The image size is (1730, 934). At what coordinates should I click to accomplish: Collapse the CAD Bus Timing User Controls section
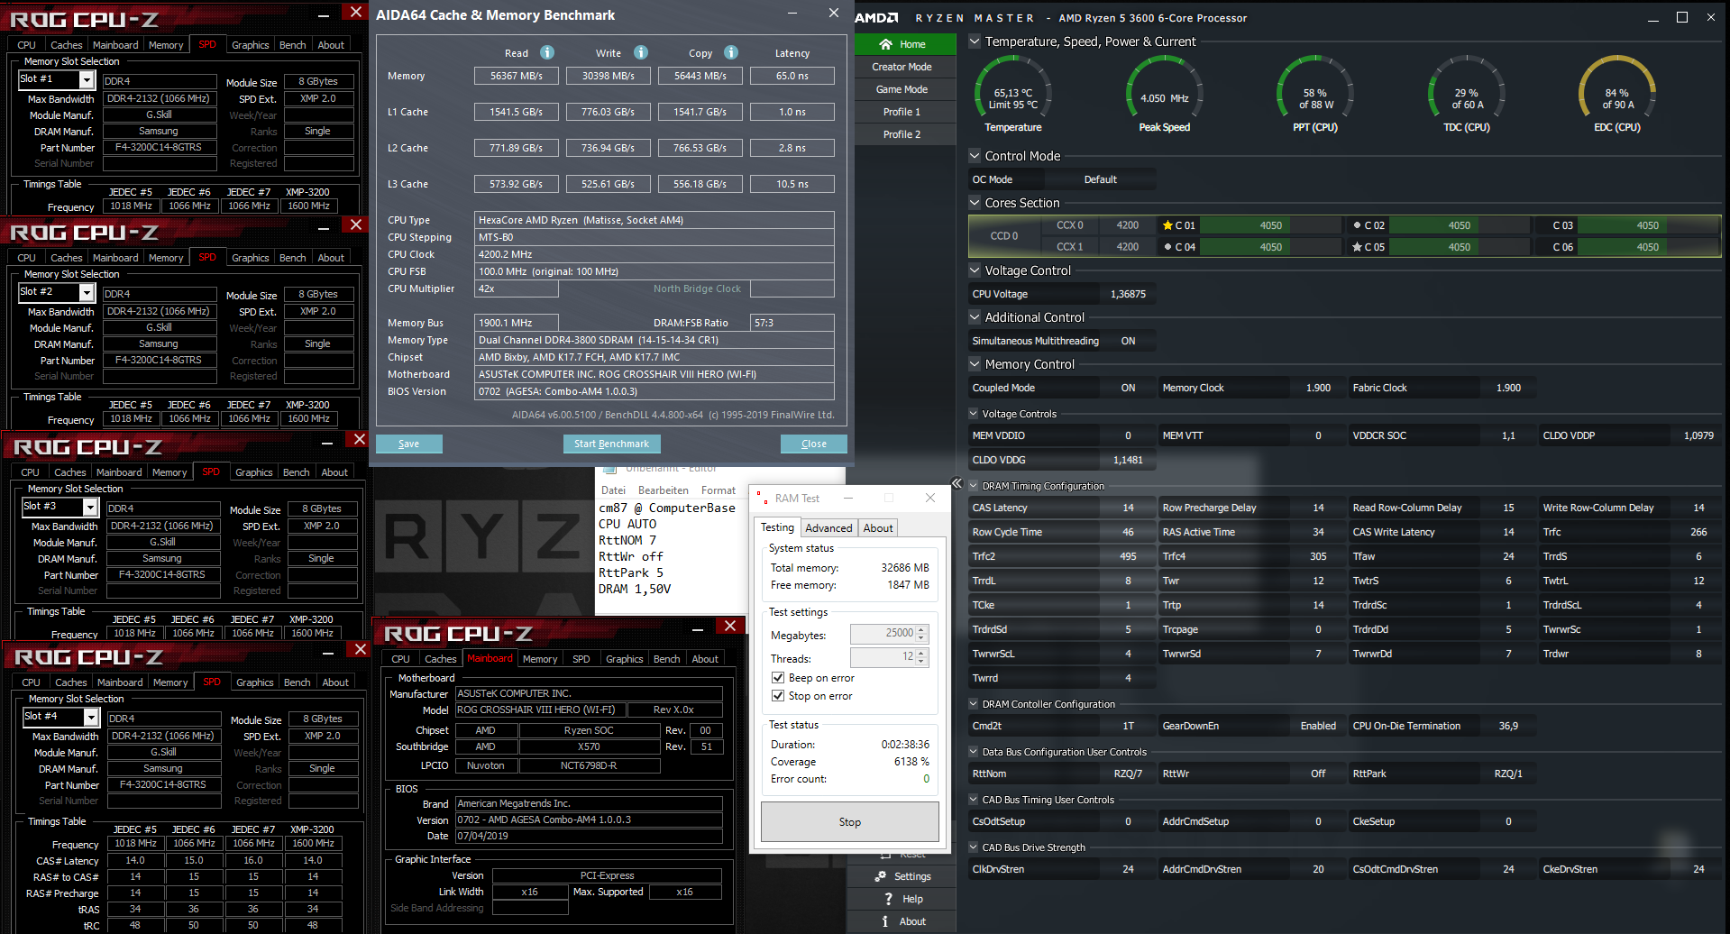click(974, 800)
